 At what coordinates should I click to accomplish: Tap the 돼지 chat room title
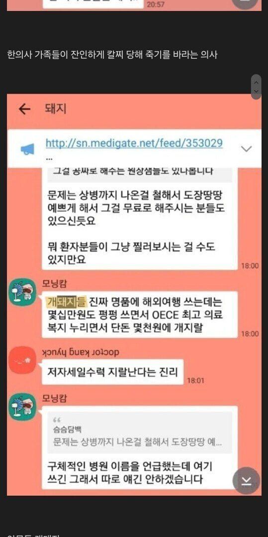pyautogui.click(x=55, y=109)
